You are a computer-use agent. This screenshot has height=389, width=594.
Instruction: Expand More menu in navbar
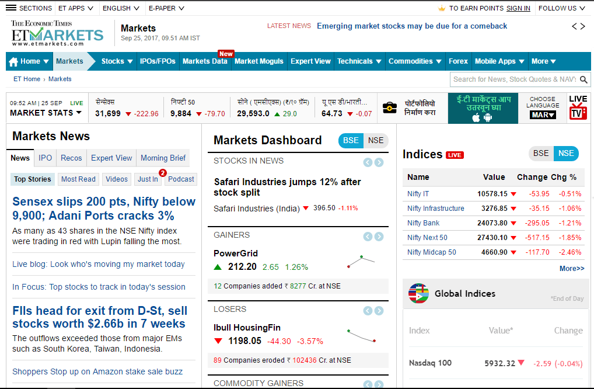click(544, 61)
